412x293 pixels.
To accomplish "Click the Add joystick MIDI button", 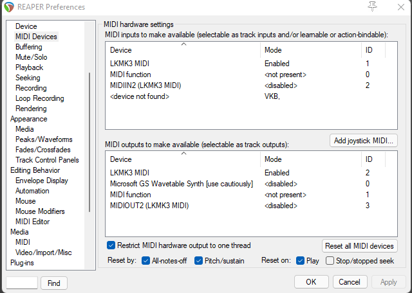I will [363, 140].
